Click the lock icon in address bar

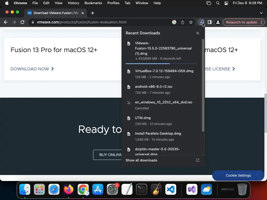33,22
